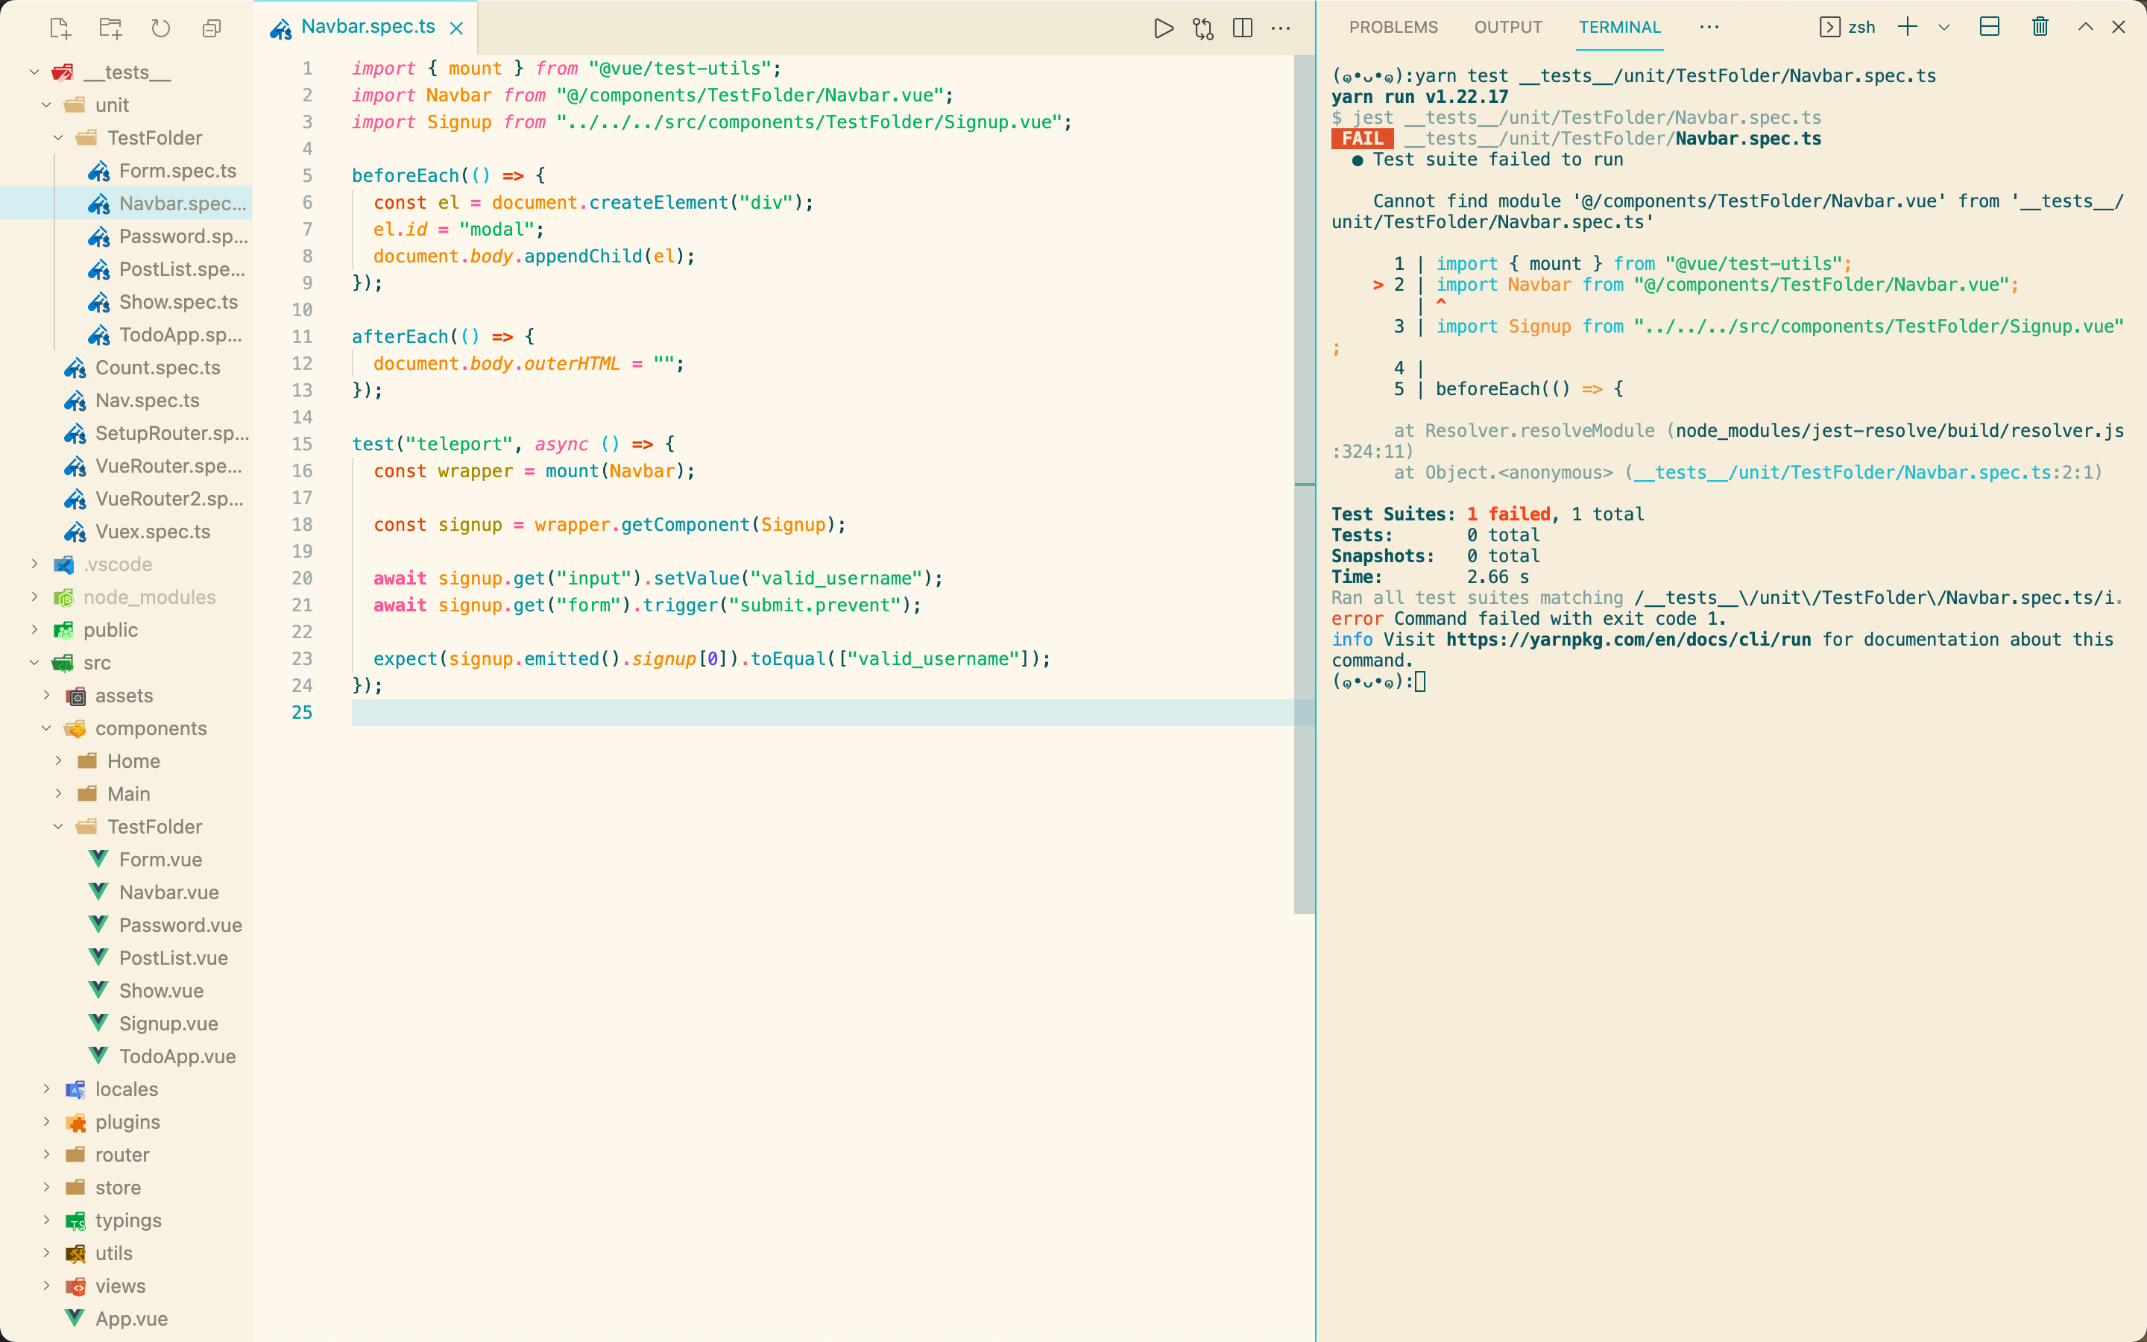The image size is (2147, 1342).
Task: Click resolver.js path link in terminal
Action: [x=1899, y=430]
